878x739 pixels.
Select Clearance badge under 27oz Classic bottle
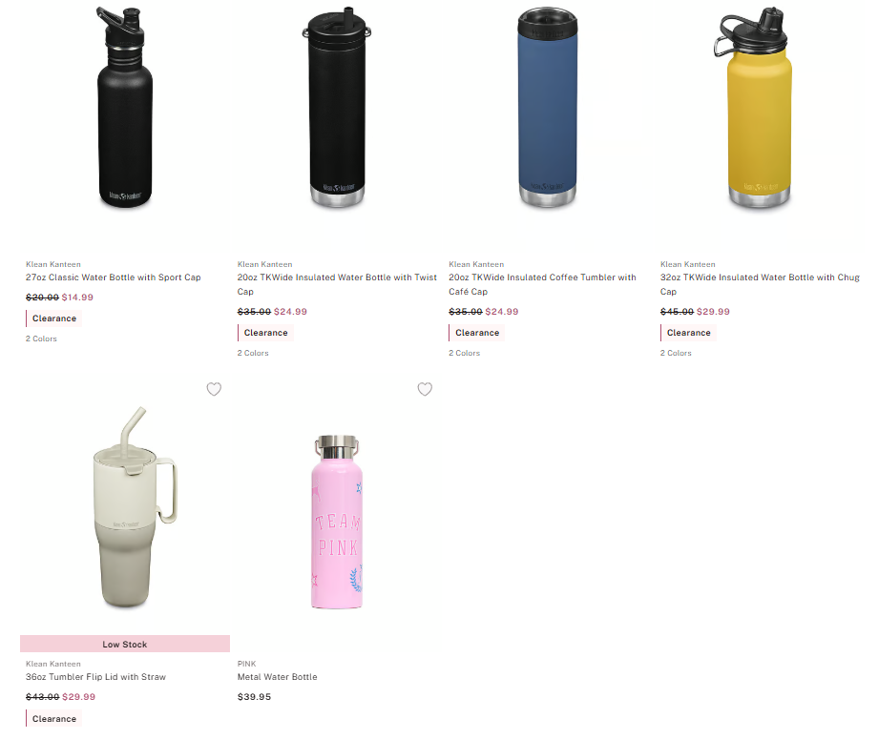click(53, 318)
